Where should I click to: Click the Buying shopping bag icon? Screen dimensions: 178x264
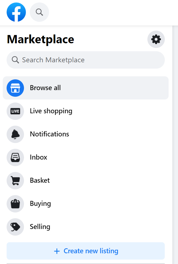(x=15, y=204)
